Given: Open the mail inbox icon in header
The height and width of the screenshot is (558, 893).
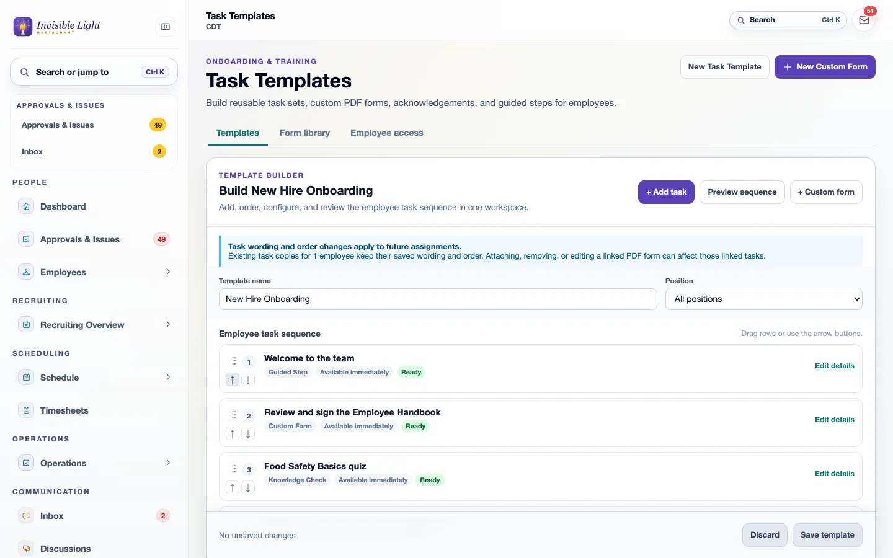Looking at the screenshot, I should coord(864,20).
